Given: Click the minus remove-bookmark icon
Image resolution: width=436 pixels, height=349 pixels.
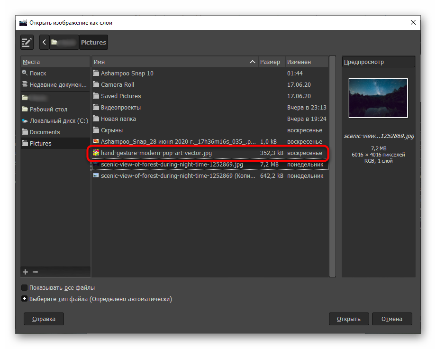Looking at the screenshot, I should 36,272.
